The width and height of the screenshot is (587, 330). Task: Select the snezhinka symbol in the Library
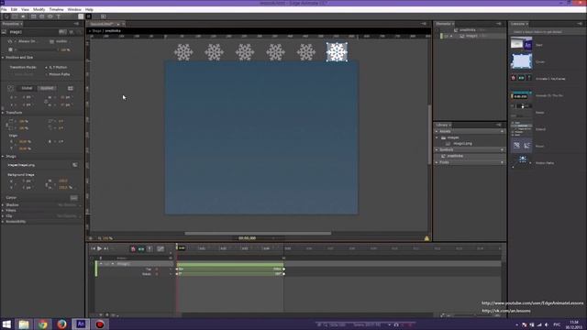pyautogui.click(x=455, y=156)
